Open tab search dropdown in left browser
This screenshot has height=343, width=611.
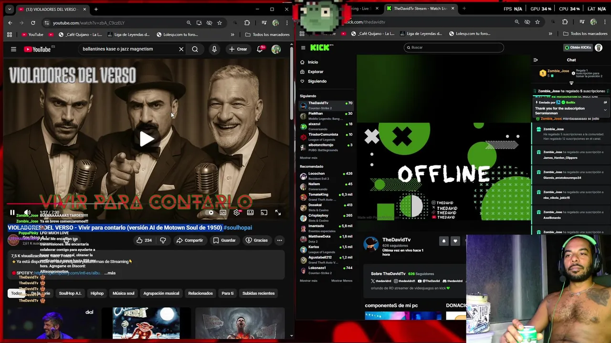click(9, 10)
